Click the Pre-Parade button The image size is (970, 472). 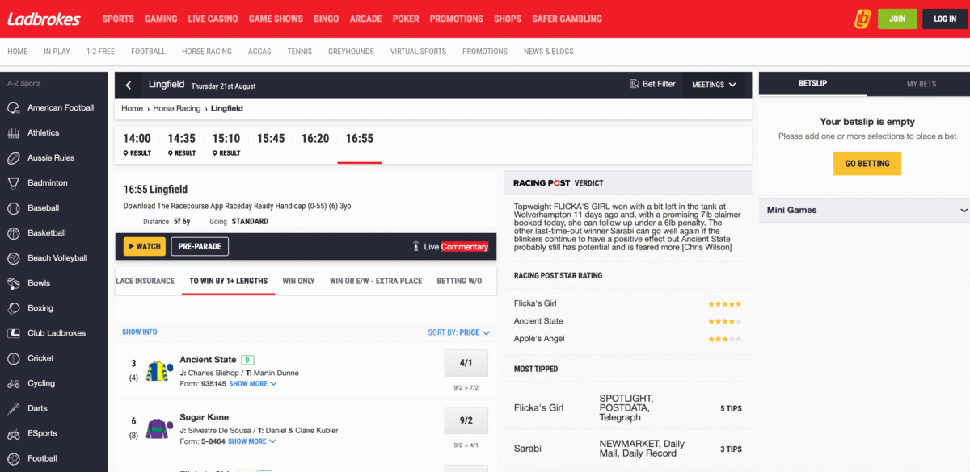click(200, 246)
